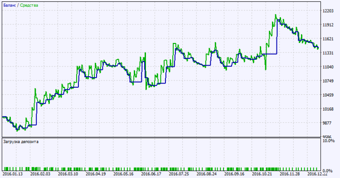Select the 11040 axis value
Screen dimensions: 340x178
coord(328,67)
